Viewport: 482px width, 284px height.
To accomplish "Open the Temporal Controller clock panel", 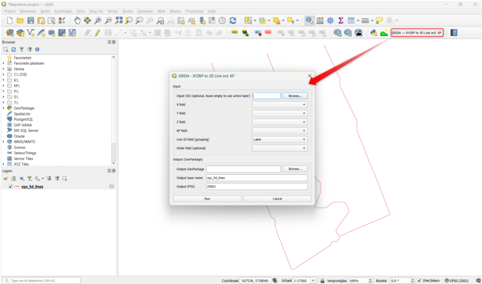I will (222, 21).
